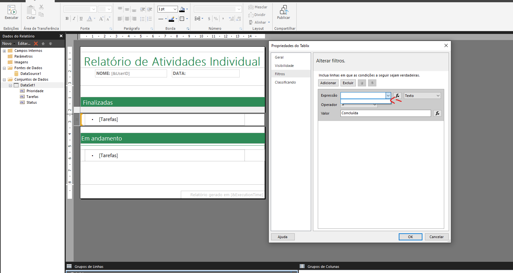The height and width of the screenshot is (273, 513).
Task: Click the decrease indent icon
Action: tap(142, 10)
